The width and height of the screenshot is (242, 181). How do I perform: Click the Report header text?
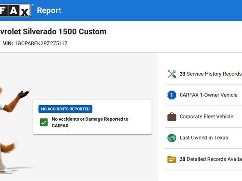click(49, 10)
